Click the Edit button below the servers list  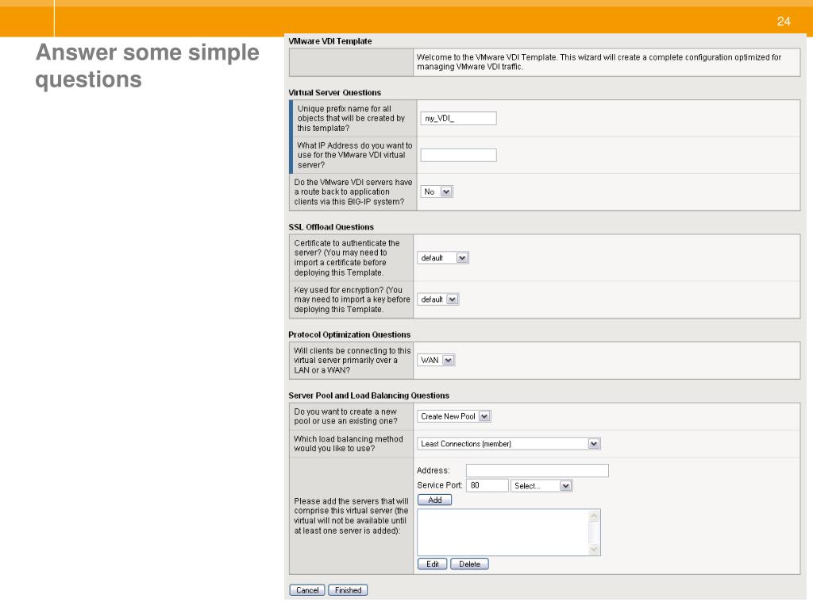coord(433,565)
